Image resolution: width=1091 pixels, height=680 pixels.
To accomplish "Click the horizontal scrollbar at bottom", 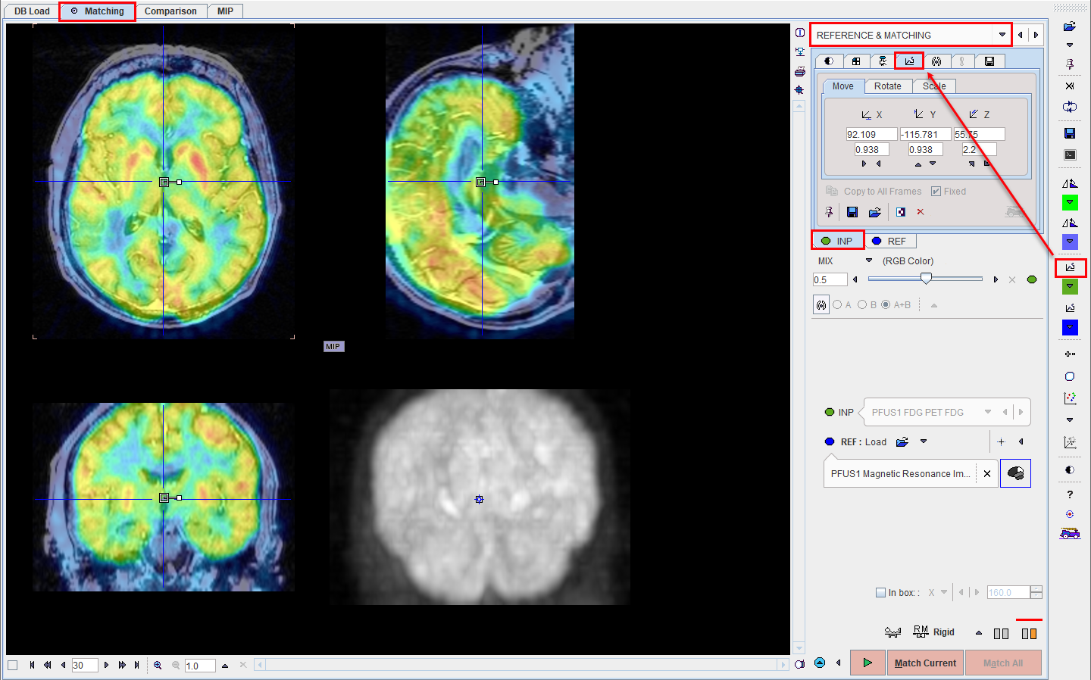I will pos(522,665).
